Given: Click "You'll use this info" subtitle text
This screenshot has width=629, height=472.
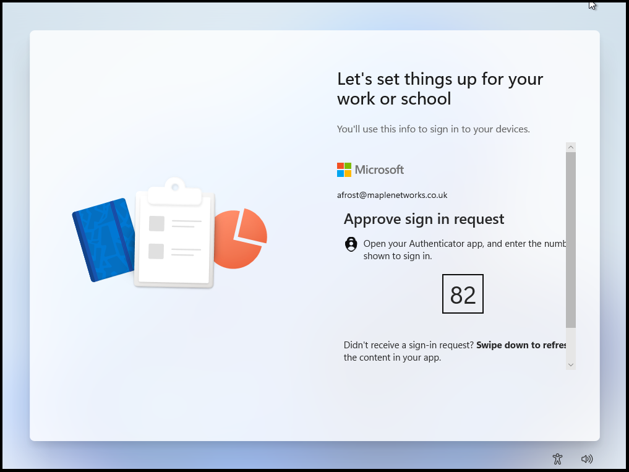Looking at the screenshot, I should pos(433,129).
